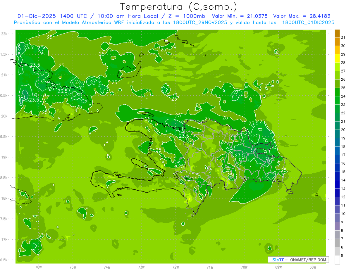Click the 71W longitude axis label
The width and height of the screenshot is (351, 271).
pyautogui.click(x=210, y=267)
